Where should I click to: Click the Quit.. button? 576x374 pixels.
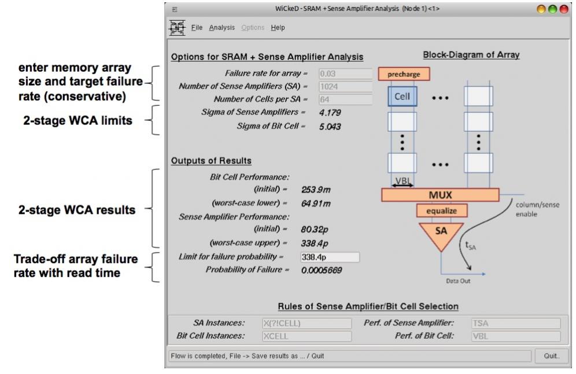pos(552,356)
